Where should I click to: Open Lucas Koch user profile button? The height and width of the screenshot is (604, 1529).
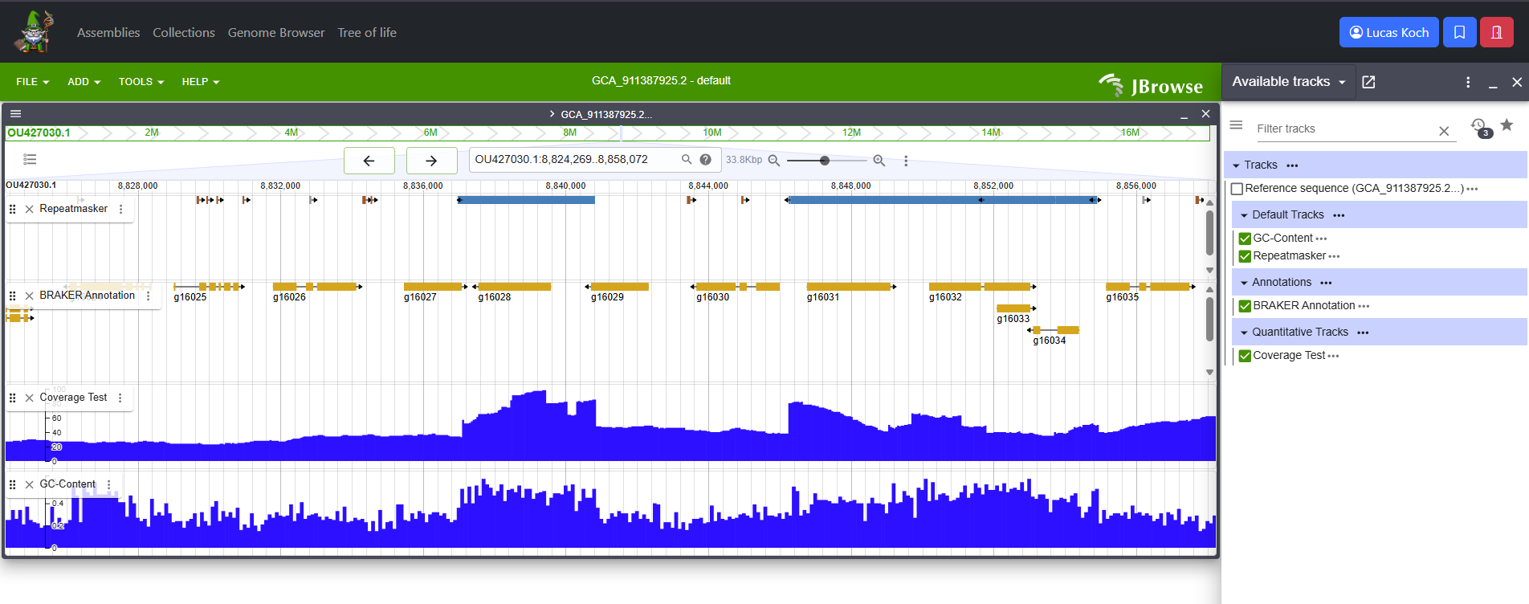pos(1389,32)
